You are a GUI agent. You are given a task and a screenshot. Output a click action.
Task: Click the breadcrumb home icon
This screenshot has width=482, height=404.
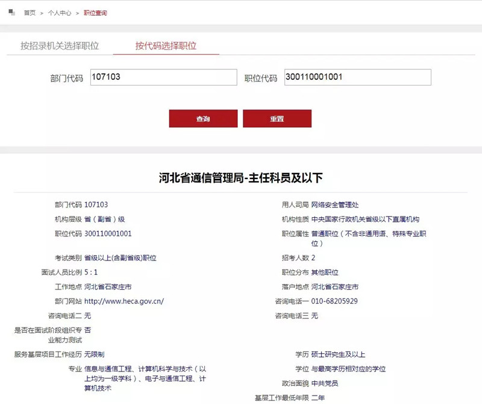[12, 12]
